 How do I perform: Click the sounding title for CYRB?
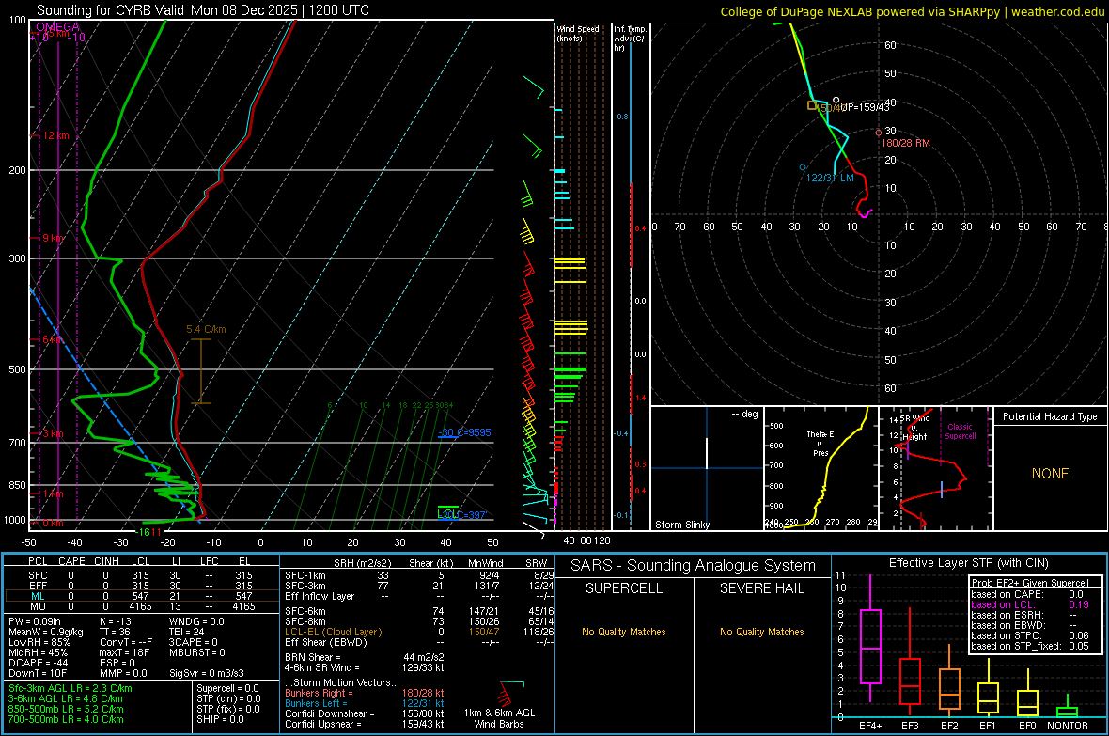202,10
